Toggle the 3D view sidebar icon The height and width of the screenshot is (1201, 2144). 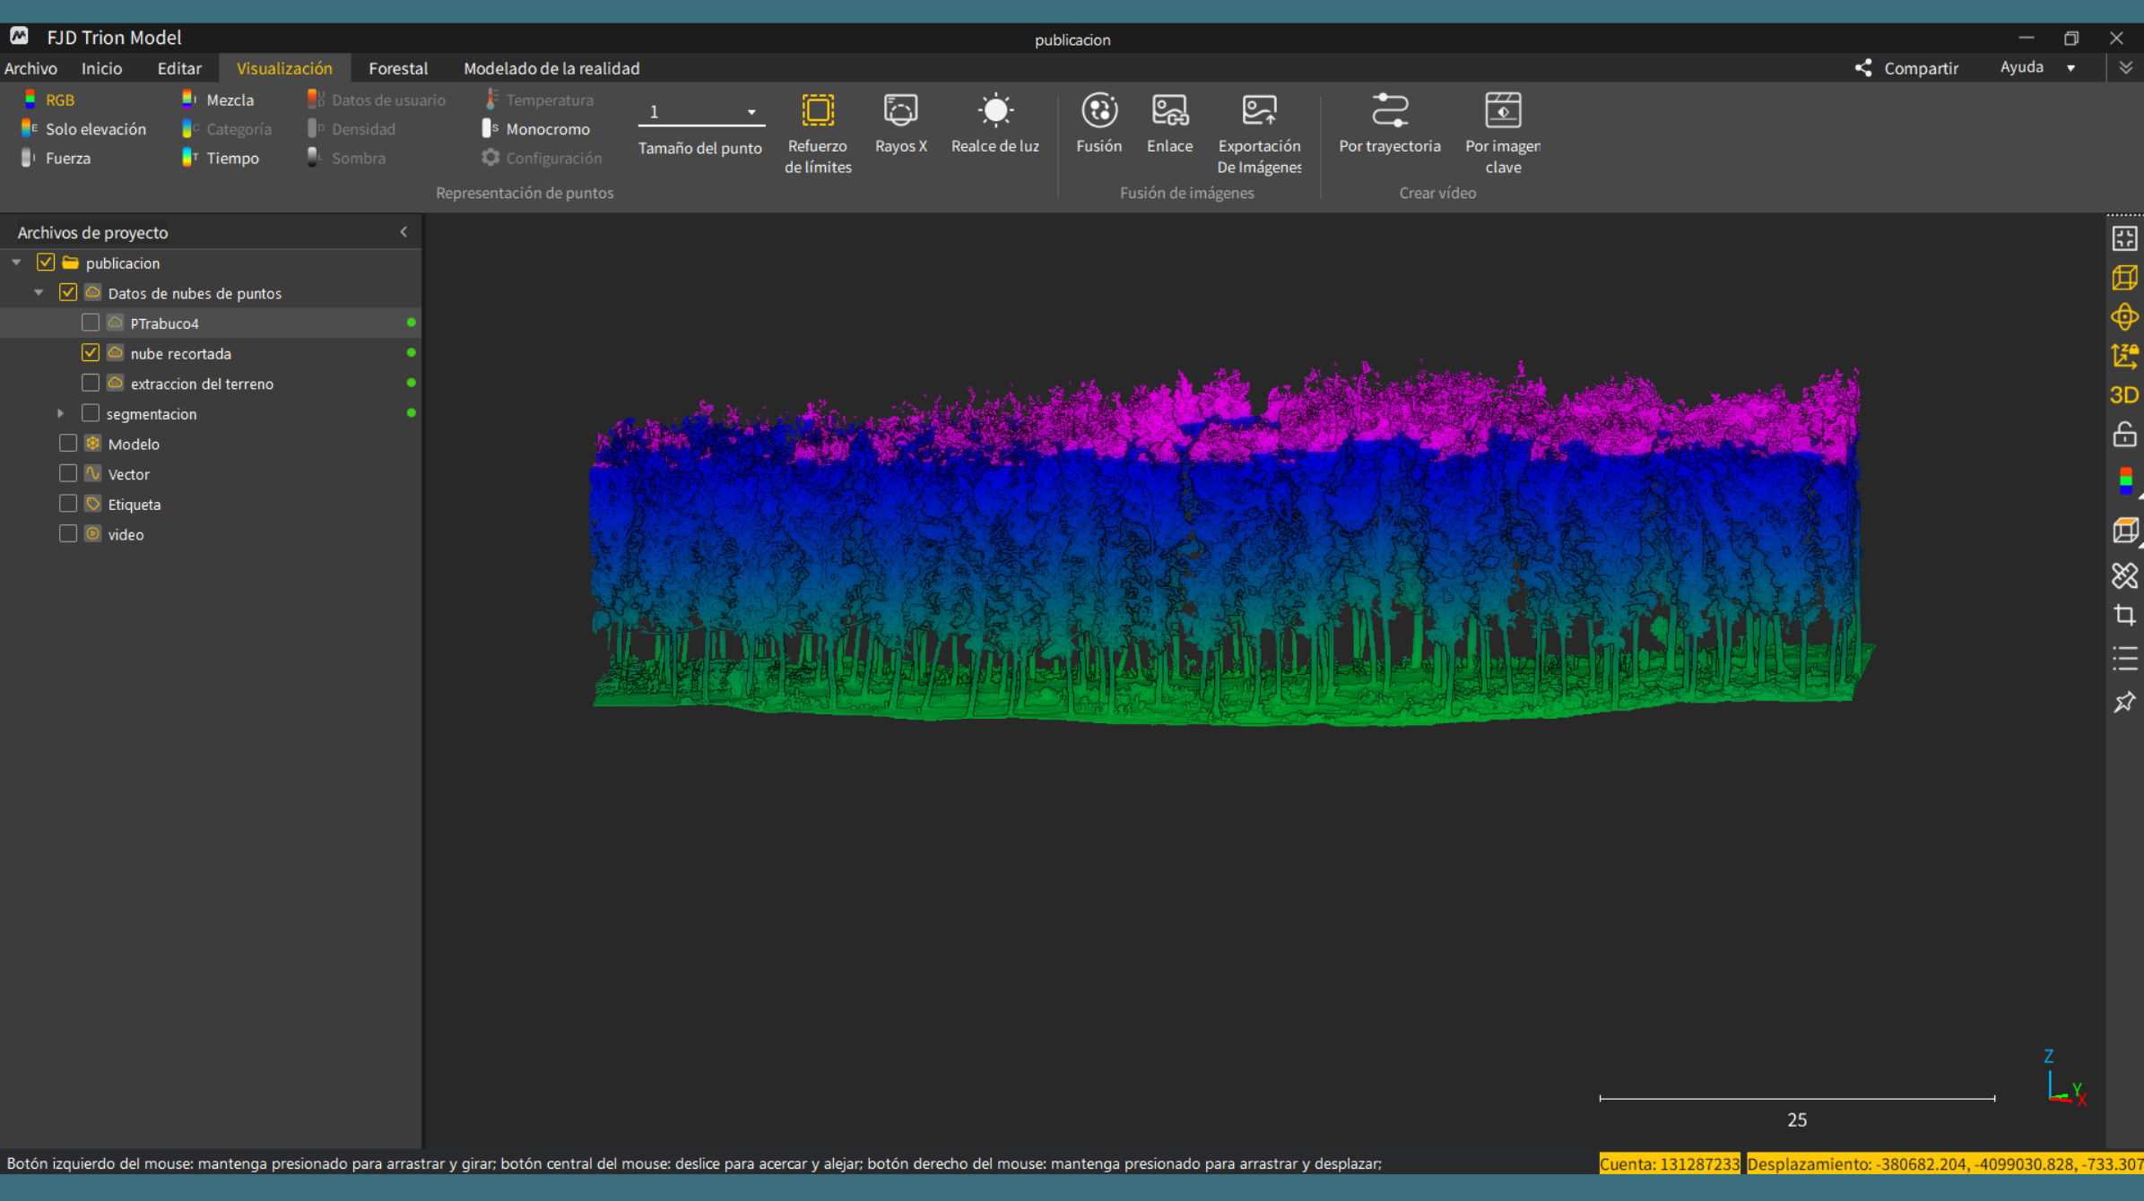tap(2123, 395)
